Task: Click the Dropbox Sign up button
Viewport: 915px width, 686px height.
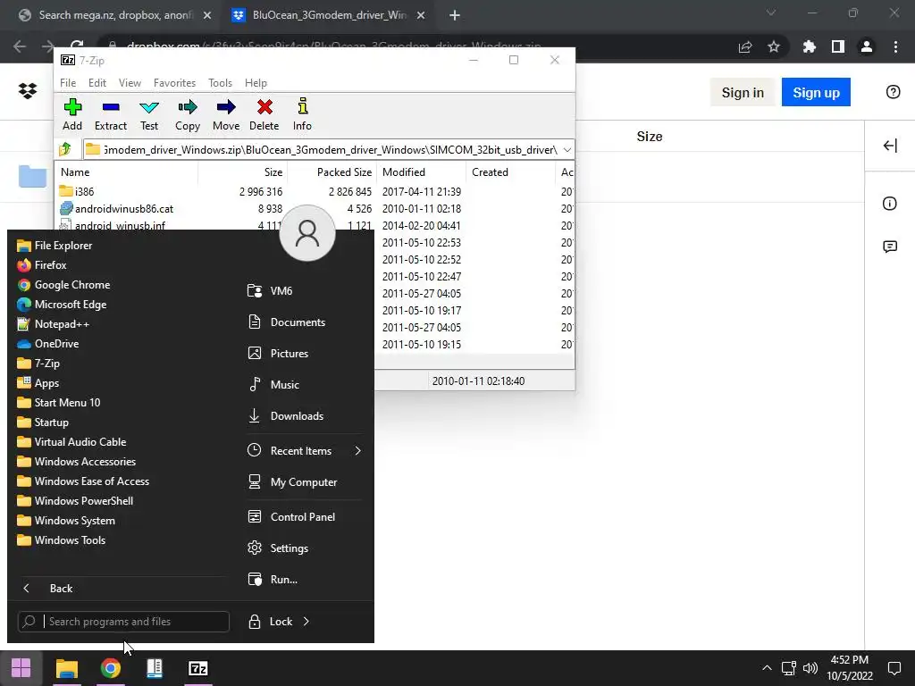Action: click(816, 92)
